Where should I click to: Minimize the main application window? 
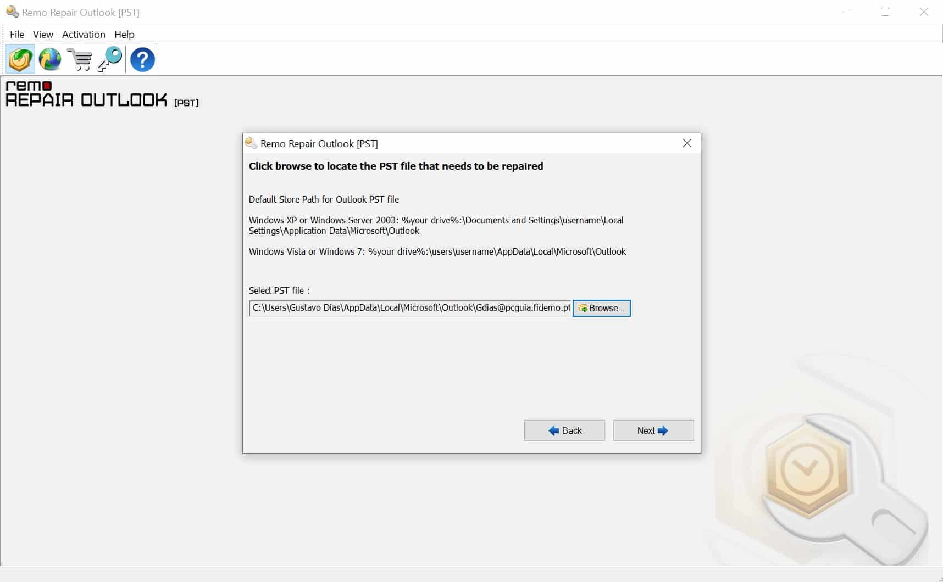(847, 12)
